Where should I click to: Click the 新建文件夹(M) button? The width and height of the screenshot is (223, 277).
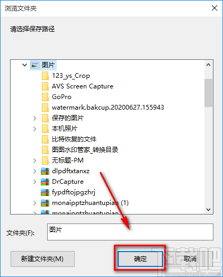[42, 259]
